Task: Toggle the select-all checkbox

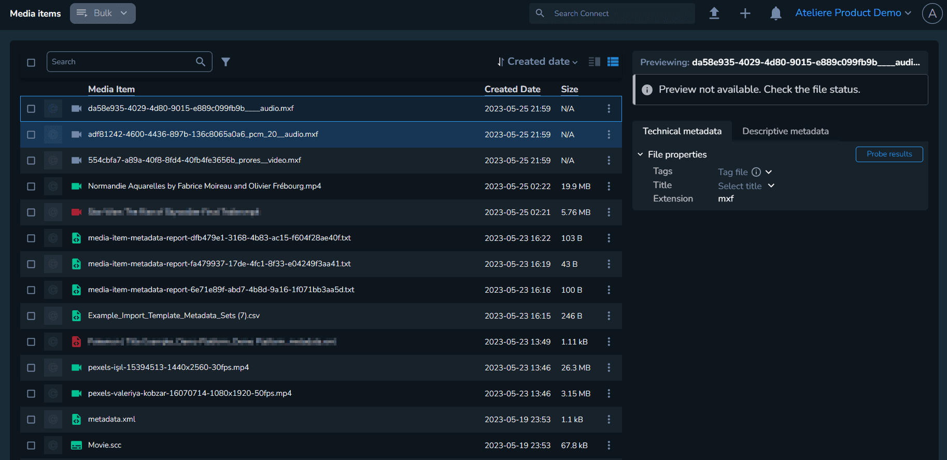Action: (x=31, y=63)
